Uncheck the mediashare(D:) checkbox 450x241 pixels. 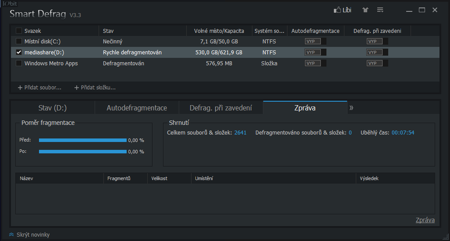coord(19,52)
